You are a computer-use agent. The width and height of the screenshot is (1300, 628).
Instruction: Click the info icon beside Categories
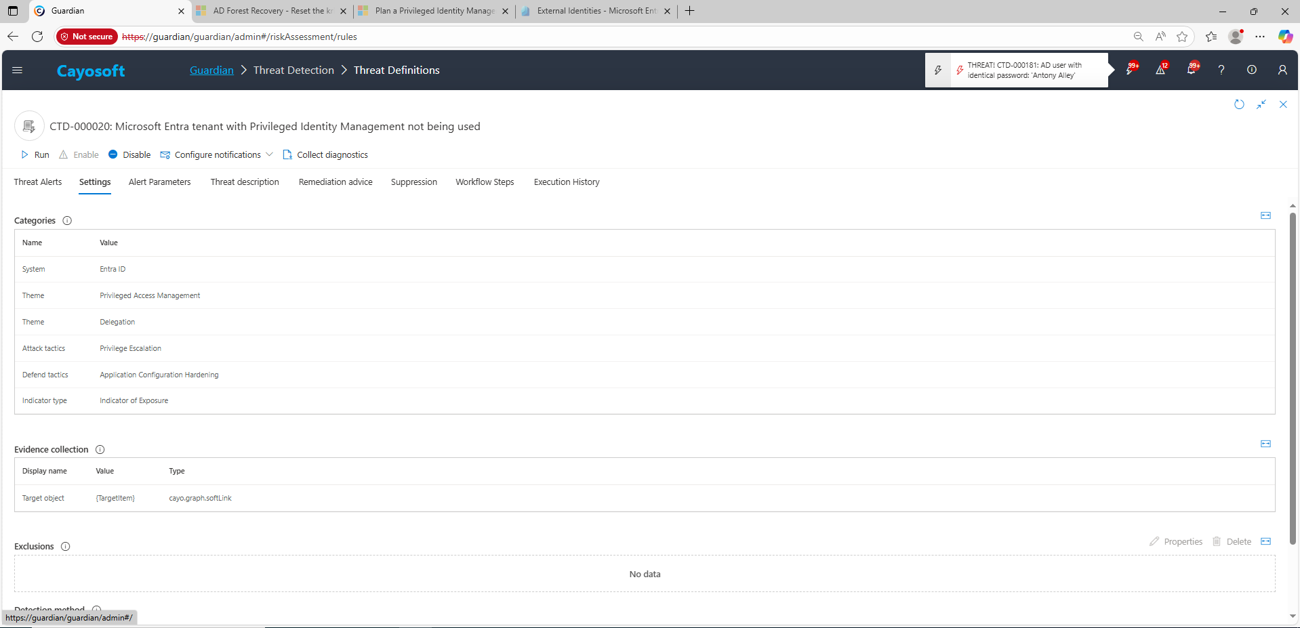[67, 220]
